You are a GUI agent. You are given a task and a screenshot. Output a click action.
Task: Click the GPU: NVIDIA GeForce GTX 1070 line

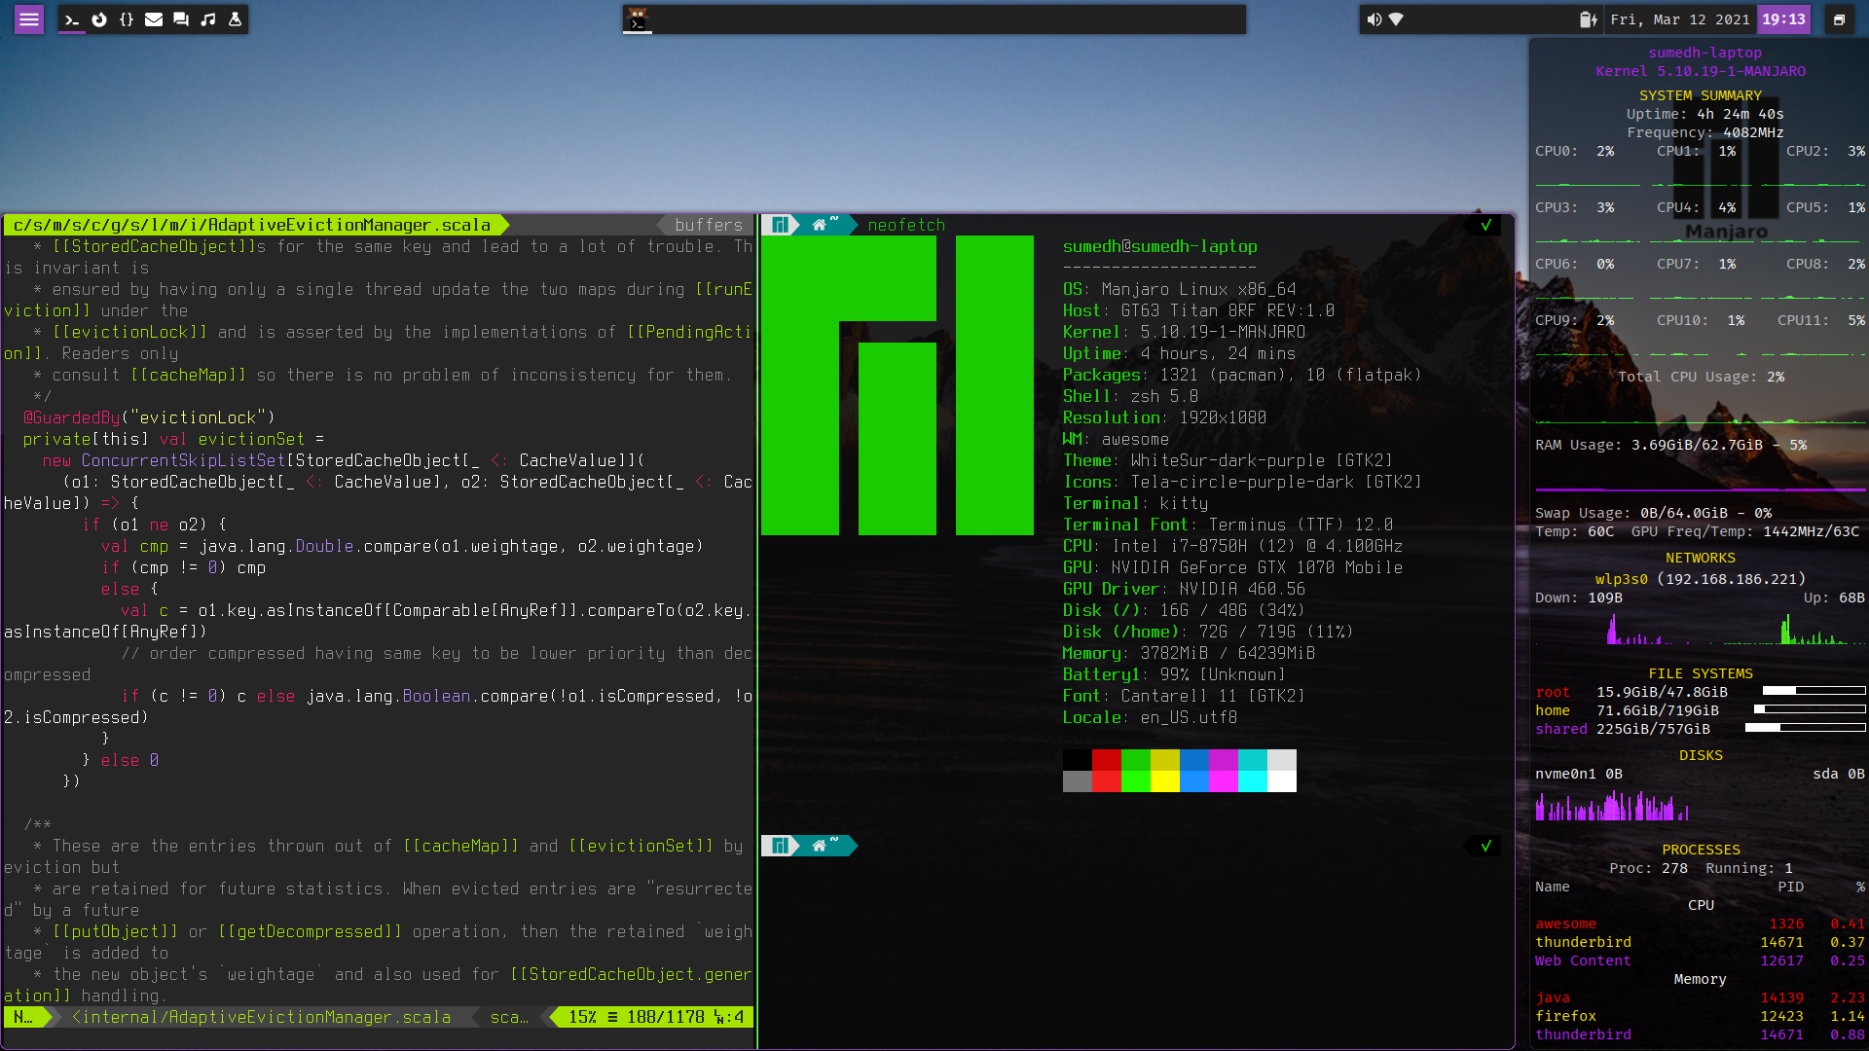(x=1233, y=568)
